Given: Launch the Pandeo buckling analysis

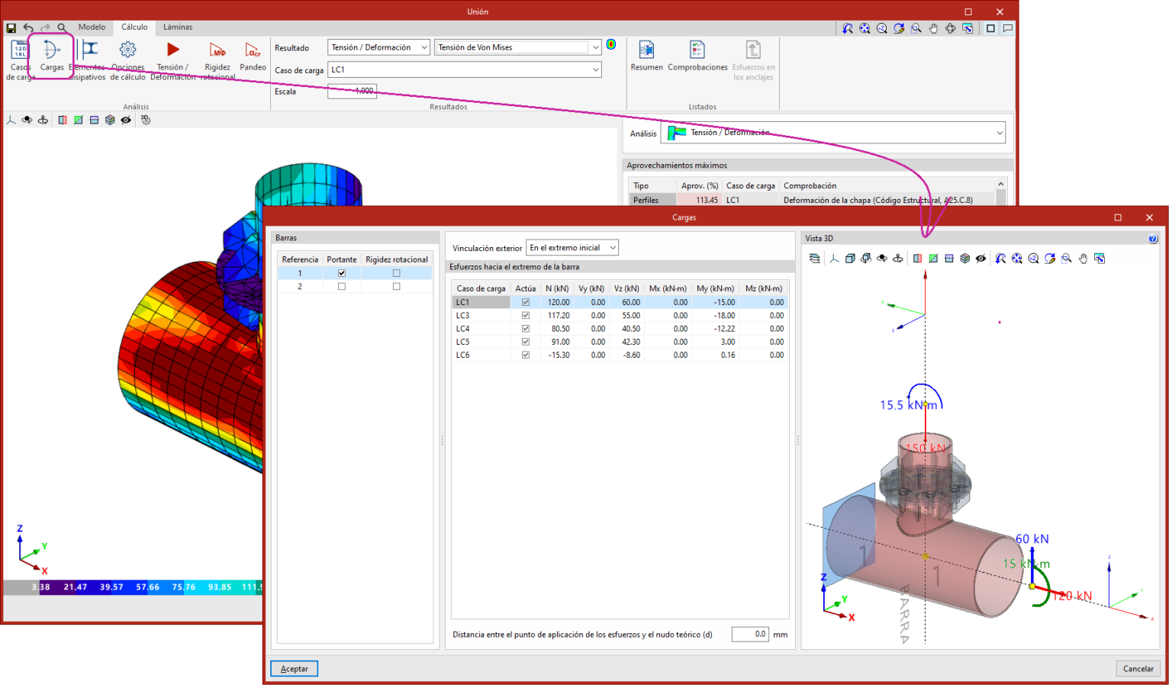Looking at the screenshot, I should tap(253, 56).
